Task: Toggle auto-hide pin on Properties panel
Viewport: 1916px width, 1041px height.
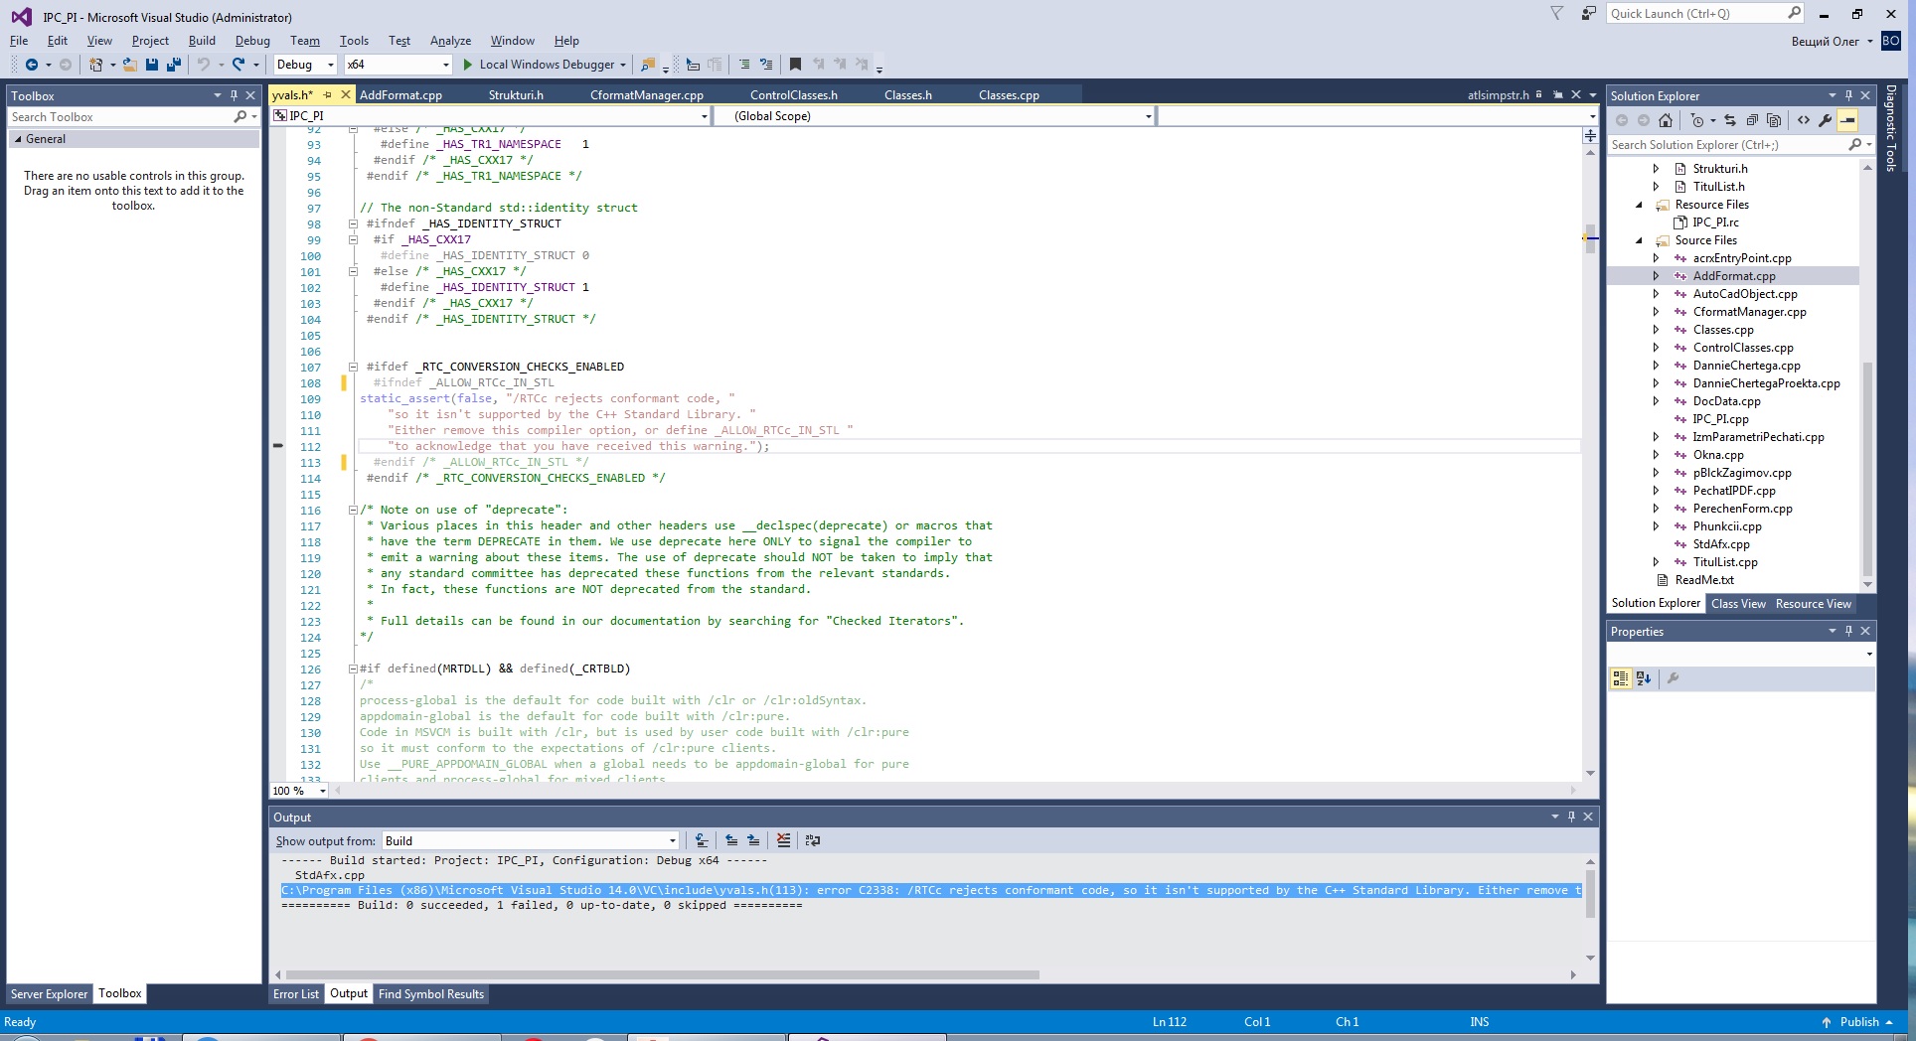Action: [1848, 631]
